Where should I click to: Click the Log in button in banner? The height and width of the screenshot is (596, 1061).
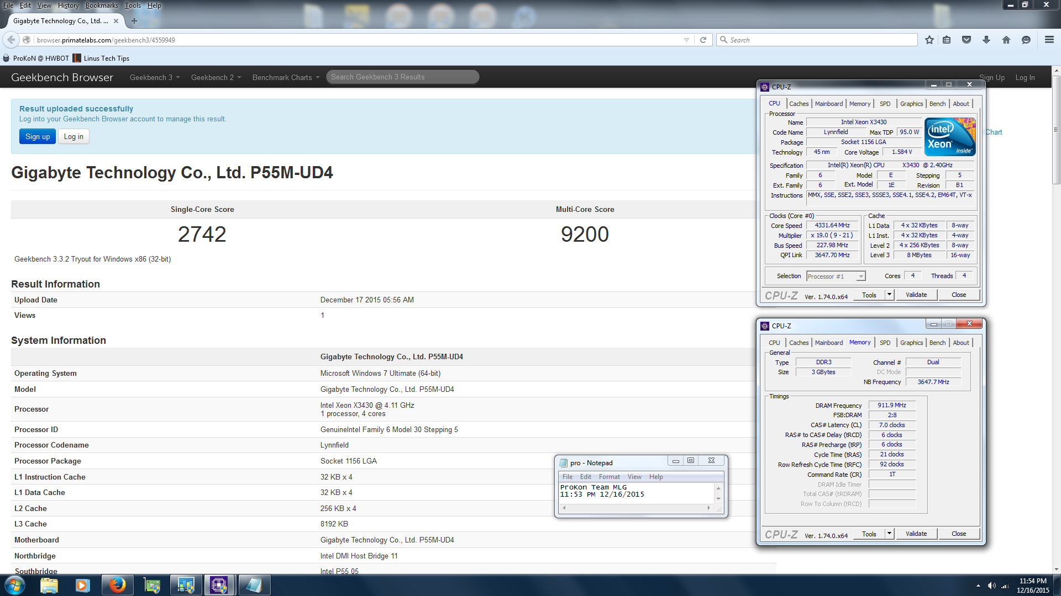(x=73, y=137)
